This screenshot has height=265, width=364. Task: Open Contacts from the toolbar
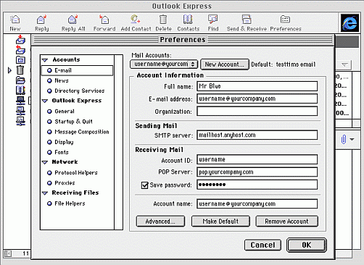coord(188,20)
